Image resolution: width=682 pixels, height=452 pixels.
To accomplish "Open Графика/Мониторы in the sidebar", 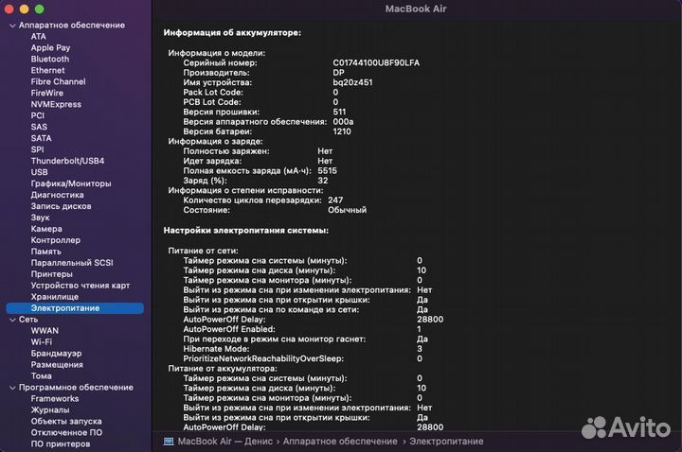I will pyautogui.click(x=71, y=183).
